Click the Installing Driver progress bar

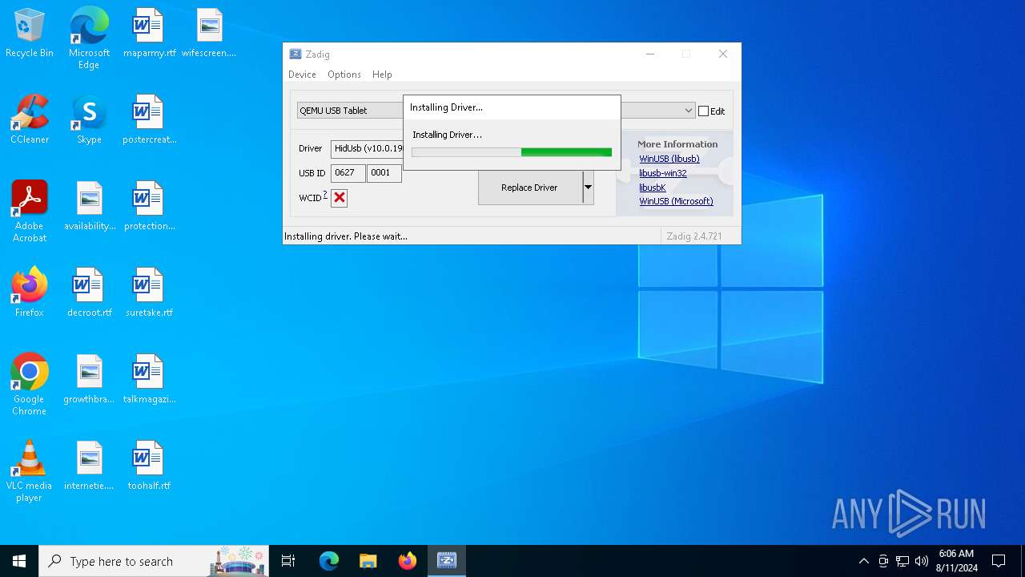click(512, 152)
